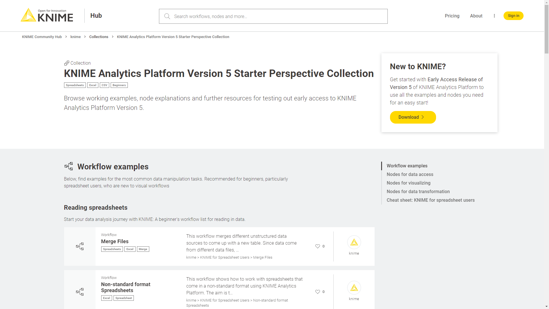Click the Collections breadcrumb link
The width and height of the screenshot is (549, 309).
coord(99,37)
